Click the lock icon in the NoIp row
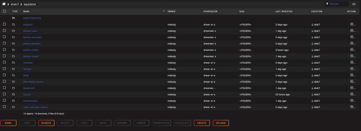Image resolution: width=361 pixels, height=131 pixels. [312, 75]
